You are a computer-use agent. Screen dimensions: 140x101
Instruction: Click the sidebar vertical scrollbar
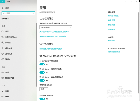pos(36,55)
